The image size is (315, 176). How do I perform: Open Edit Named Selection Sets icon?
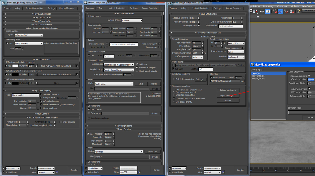tap(298, 11)
